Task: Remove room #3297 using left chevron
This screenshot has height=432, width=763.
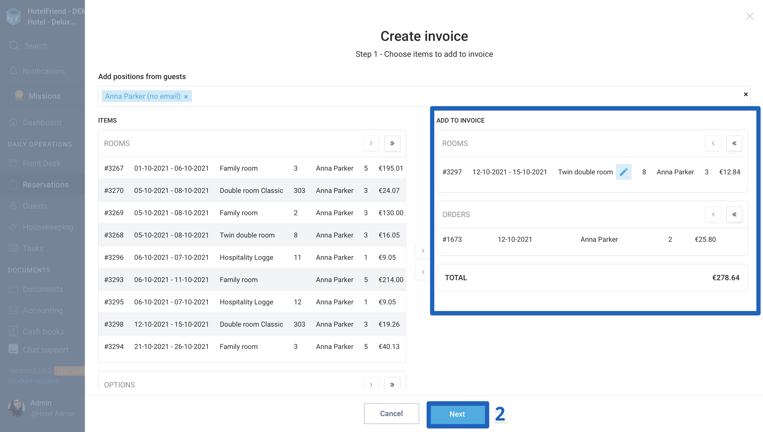Action: (x=713, y=143)
